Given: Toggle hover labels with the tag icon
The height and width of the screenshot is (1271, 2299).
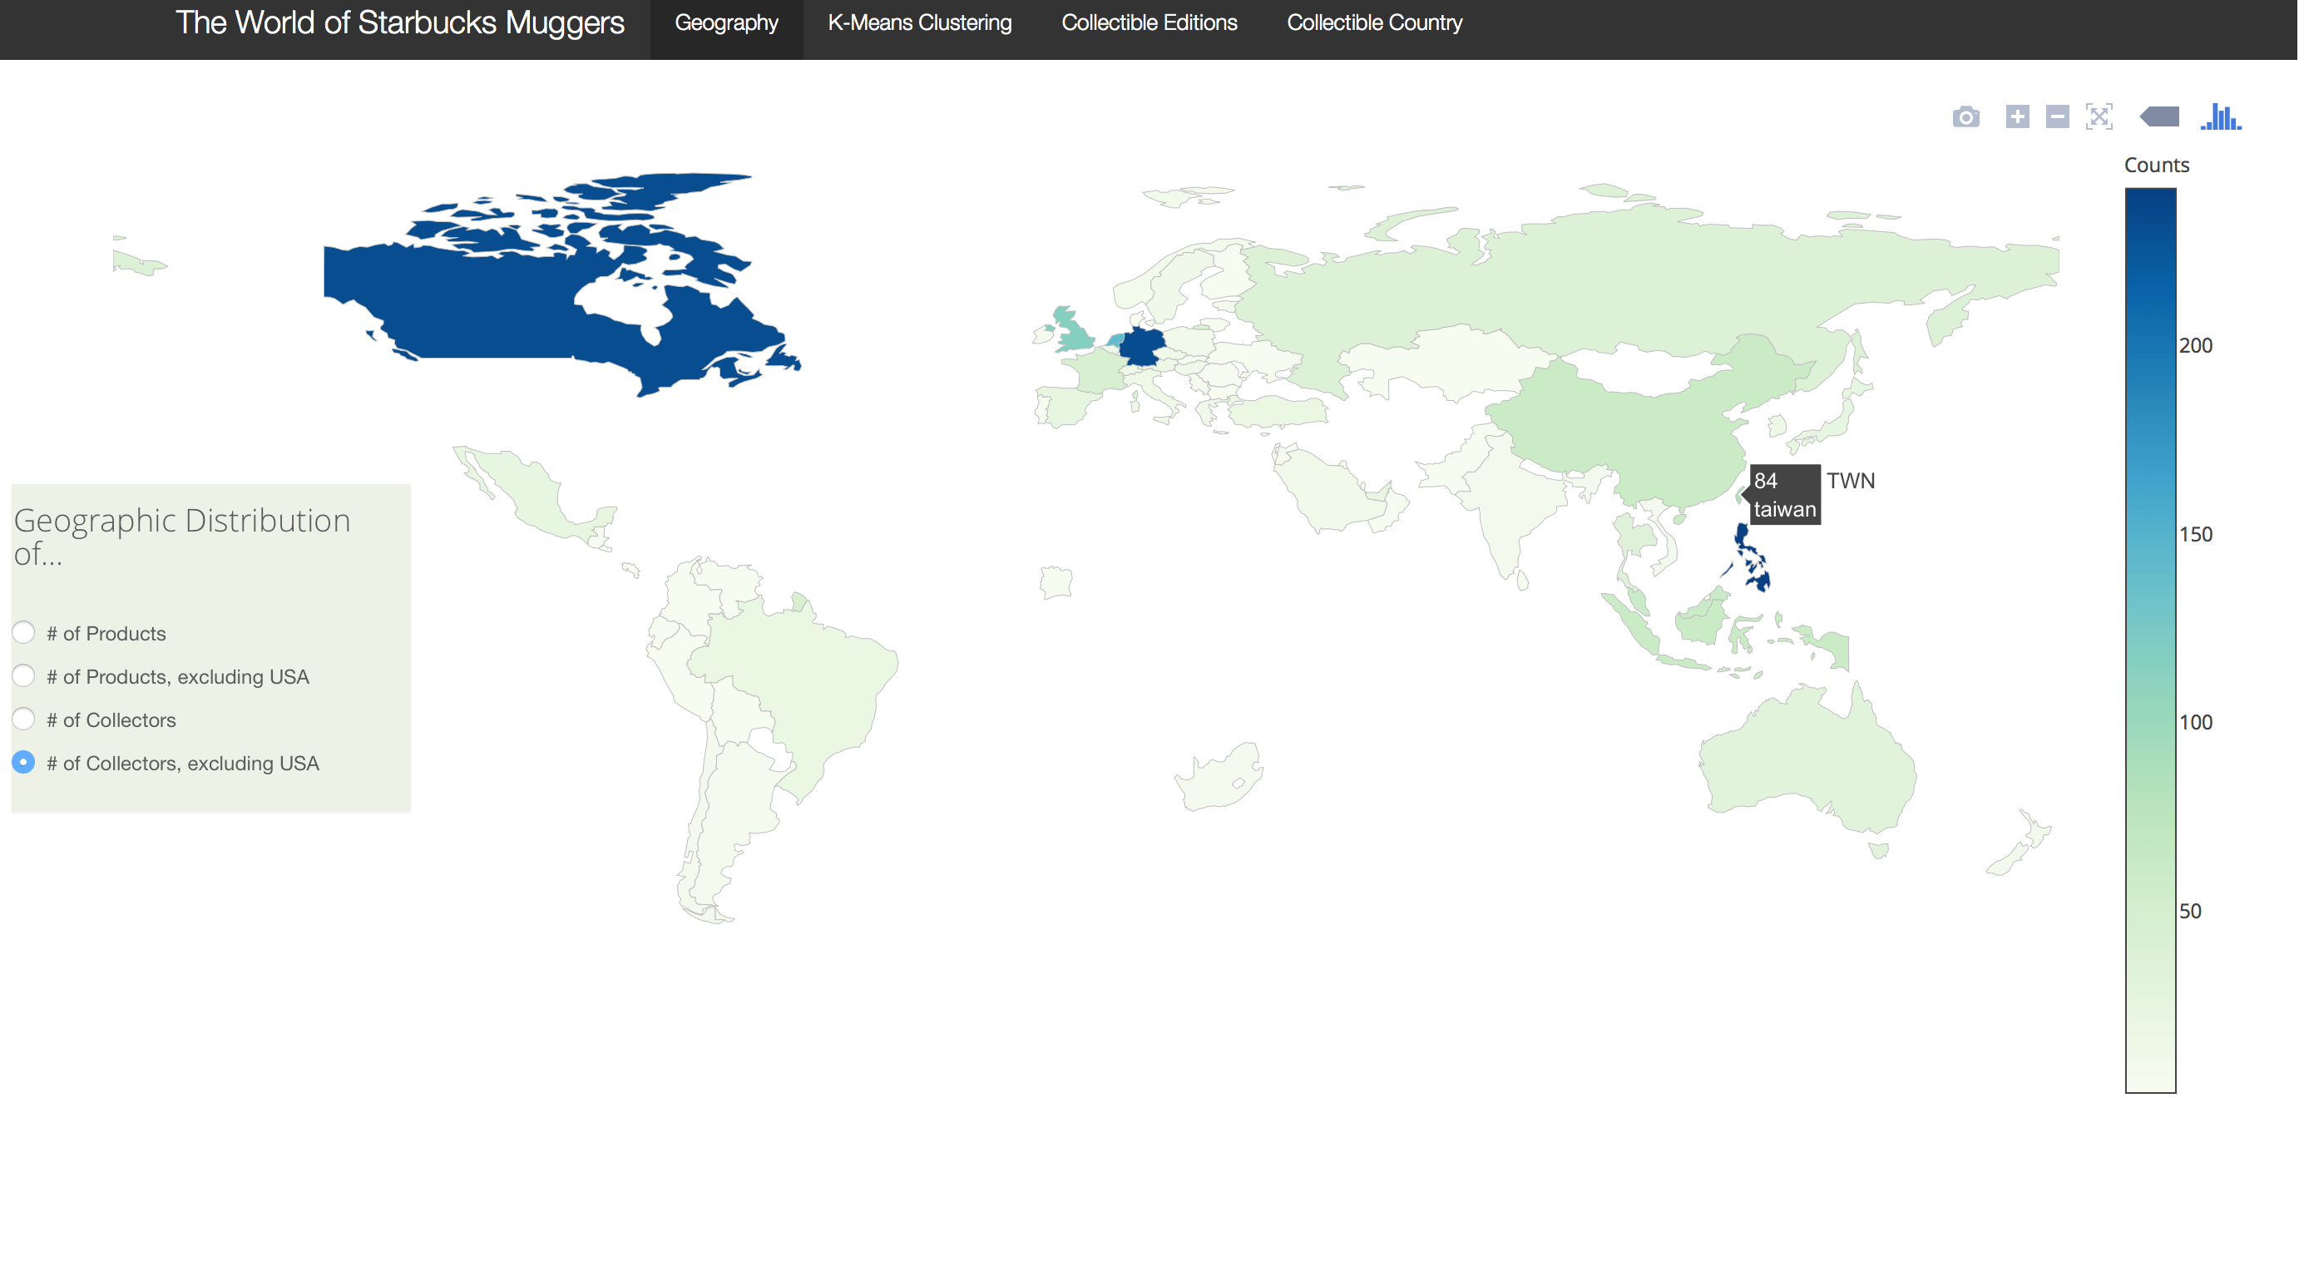Looking at the screenshot, I should tap(2160, 117).
